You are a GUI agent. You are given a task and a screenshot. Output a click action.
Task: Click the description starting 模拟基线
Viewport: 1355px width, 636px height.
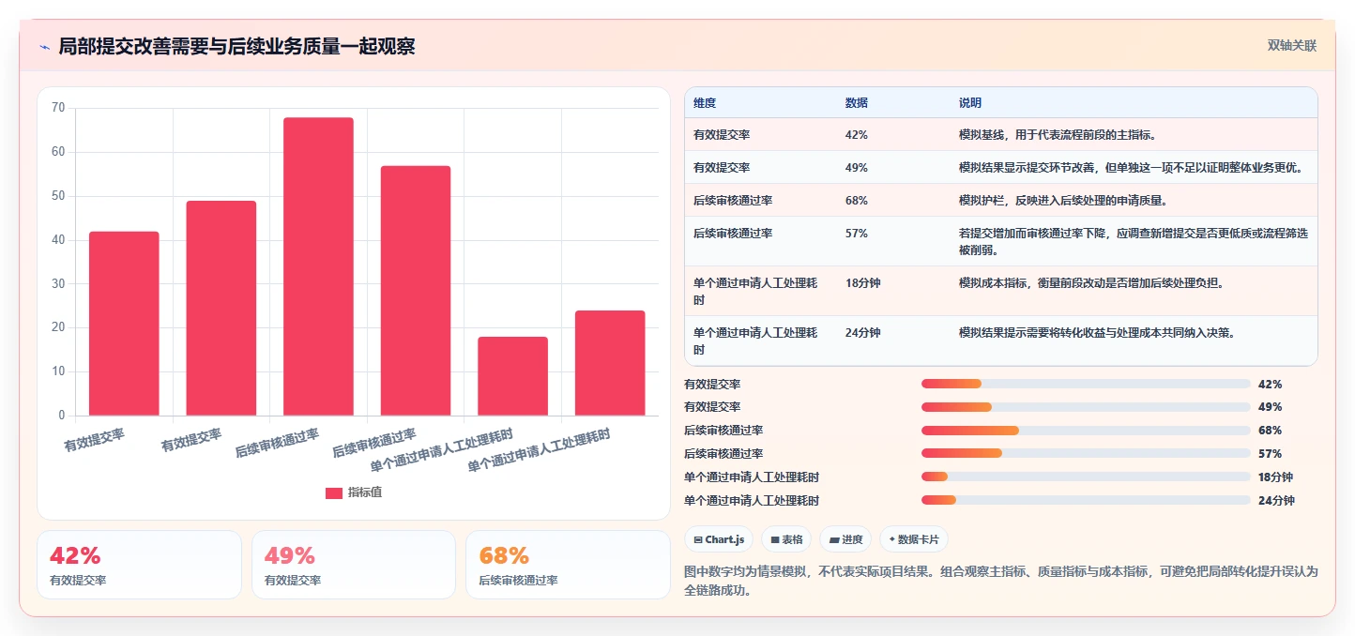pos(1058,135)
